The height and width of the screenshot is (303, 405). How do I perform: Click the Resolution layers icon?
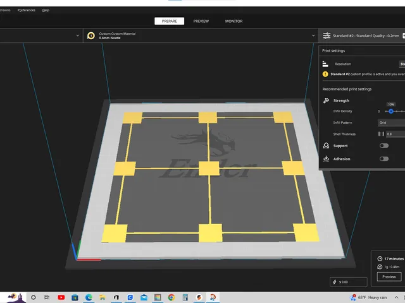click(x=325, y=64)
